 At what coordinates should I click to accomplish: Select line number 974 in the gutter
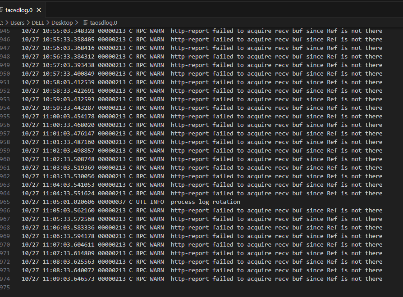[5, 279]
